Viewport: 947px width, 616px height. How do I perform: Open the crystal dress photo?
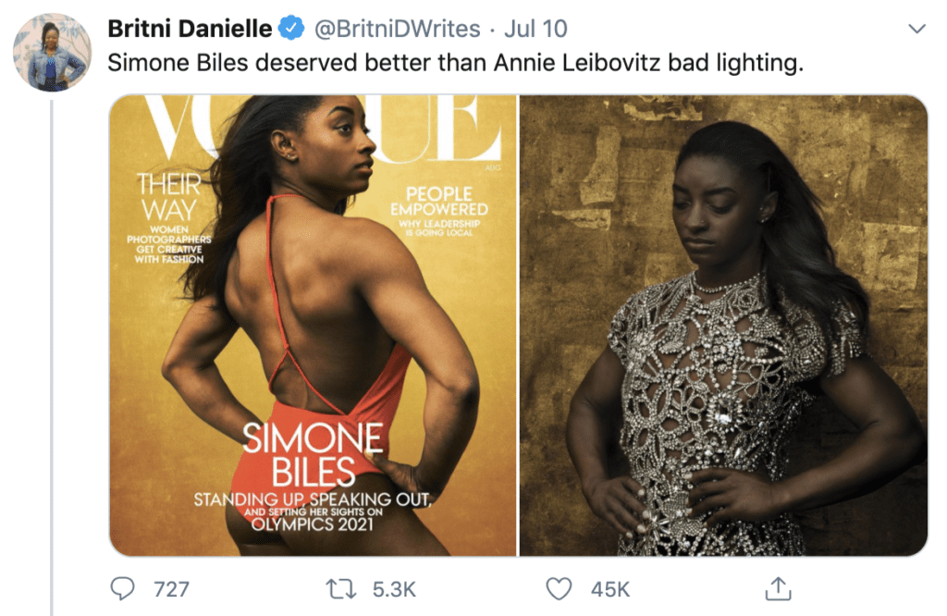coord(723,325)
